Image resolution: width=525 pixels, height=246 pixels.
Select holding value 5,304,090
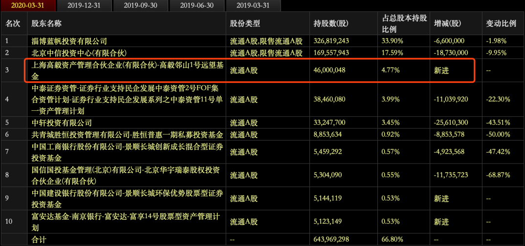pos(328,175)
